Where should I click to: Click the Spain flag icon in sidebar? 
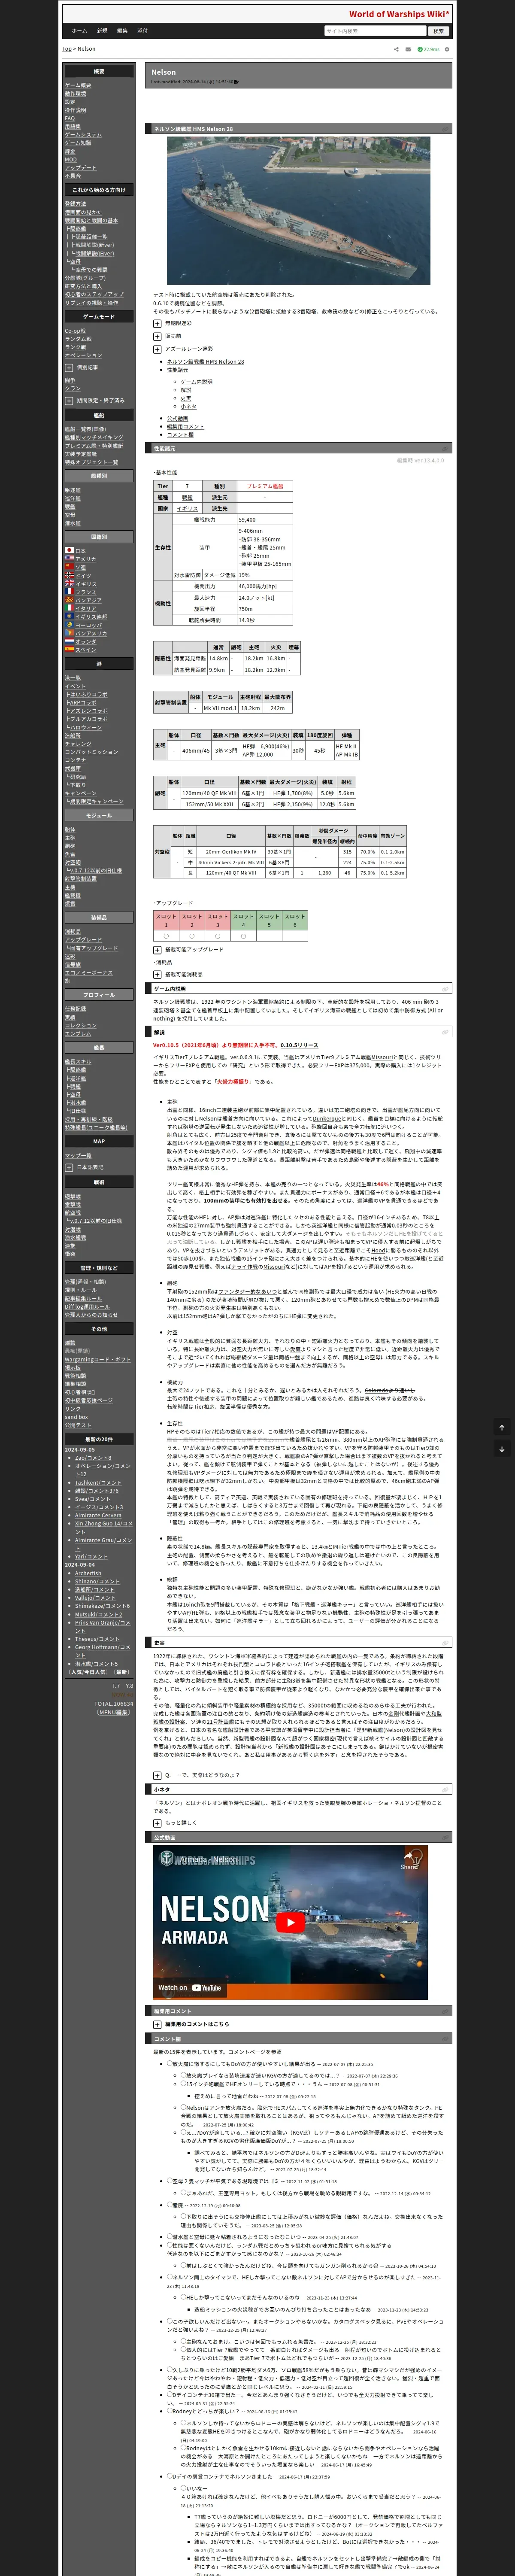(69, 650)
